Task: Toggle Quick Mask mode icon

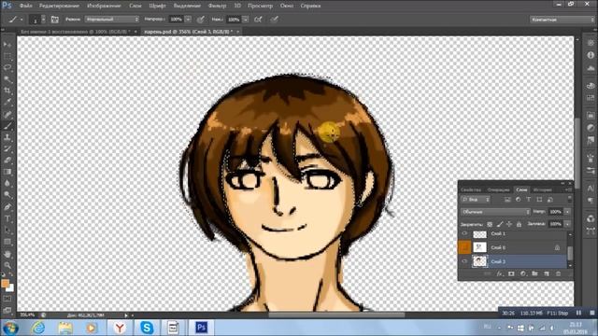Action: point(7,299)
